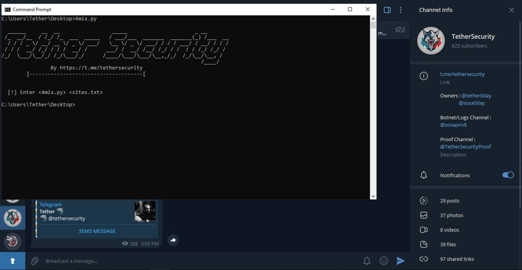Click the video camera icon in Channel Info
The width and height of the screenshot is (522, 270).
424,230
